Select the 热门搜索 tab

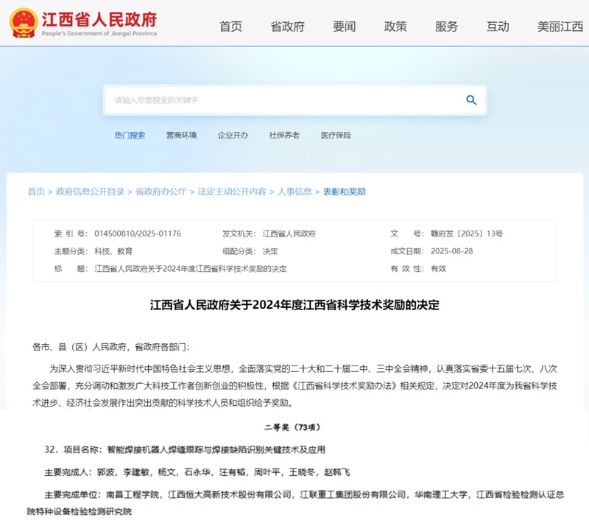(x=130, y=136)
